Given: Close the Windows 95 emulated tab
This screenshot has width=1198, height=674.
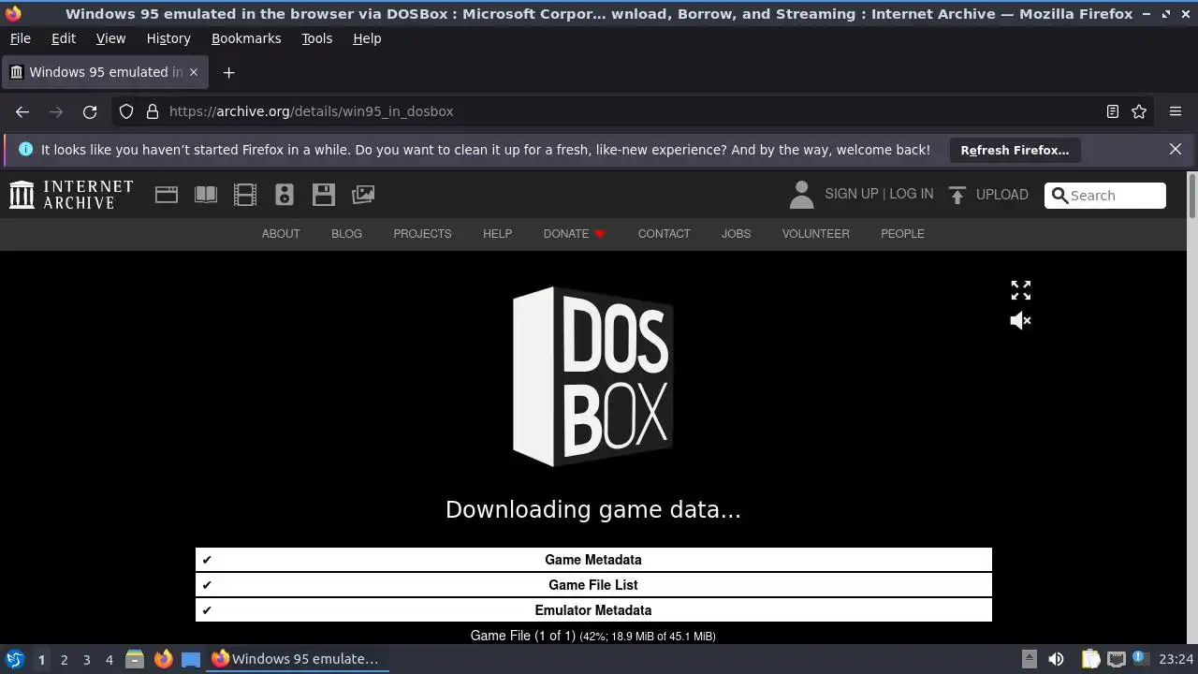Looking at the screenshot, I should pyautogui.click(x=194, y=72).
